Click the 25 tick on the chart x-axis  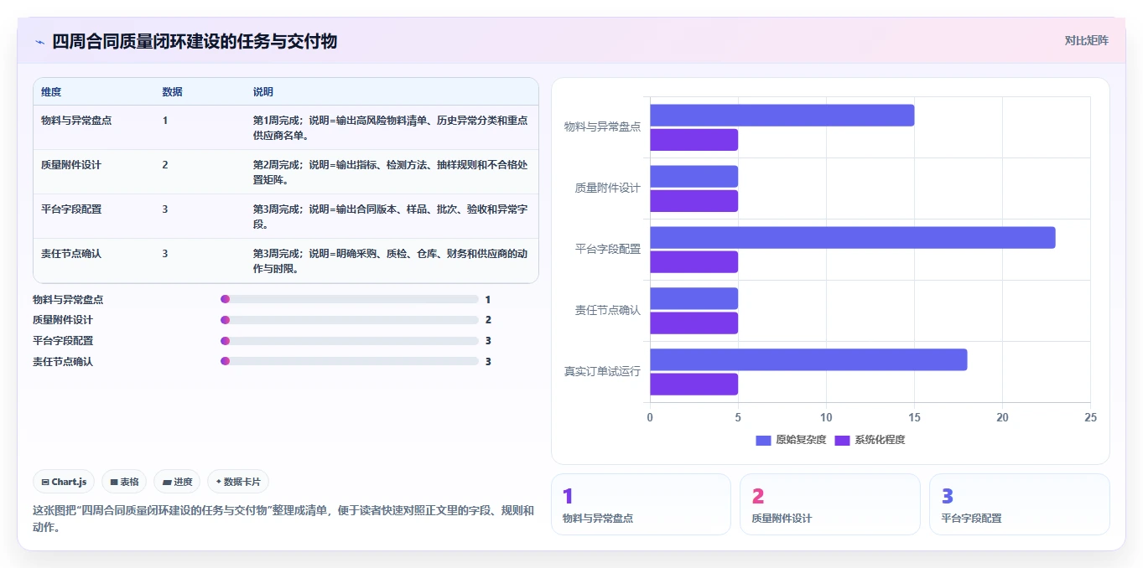[x=1090, y=417]
